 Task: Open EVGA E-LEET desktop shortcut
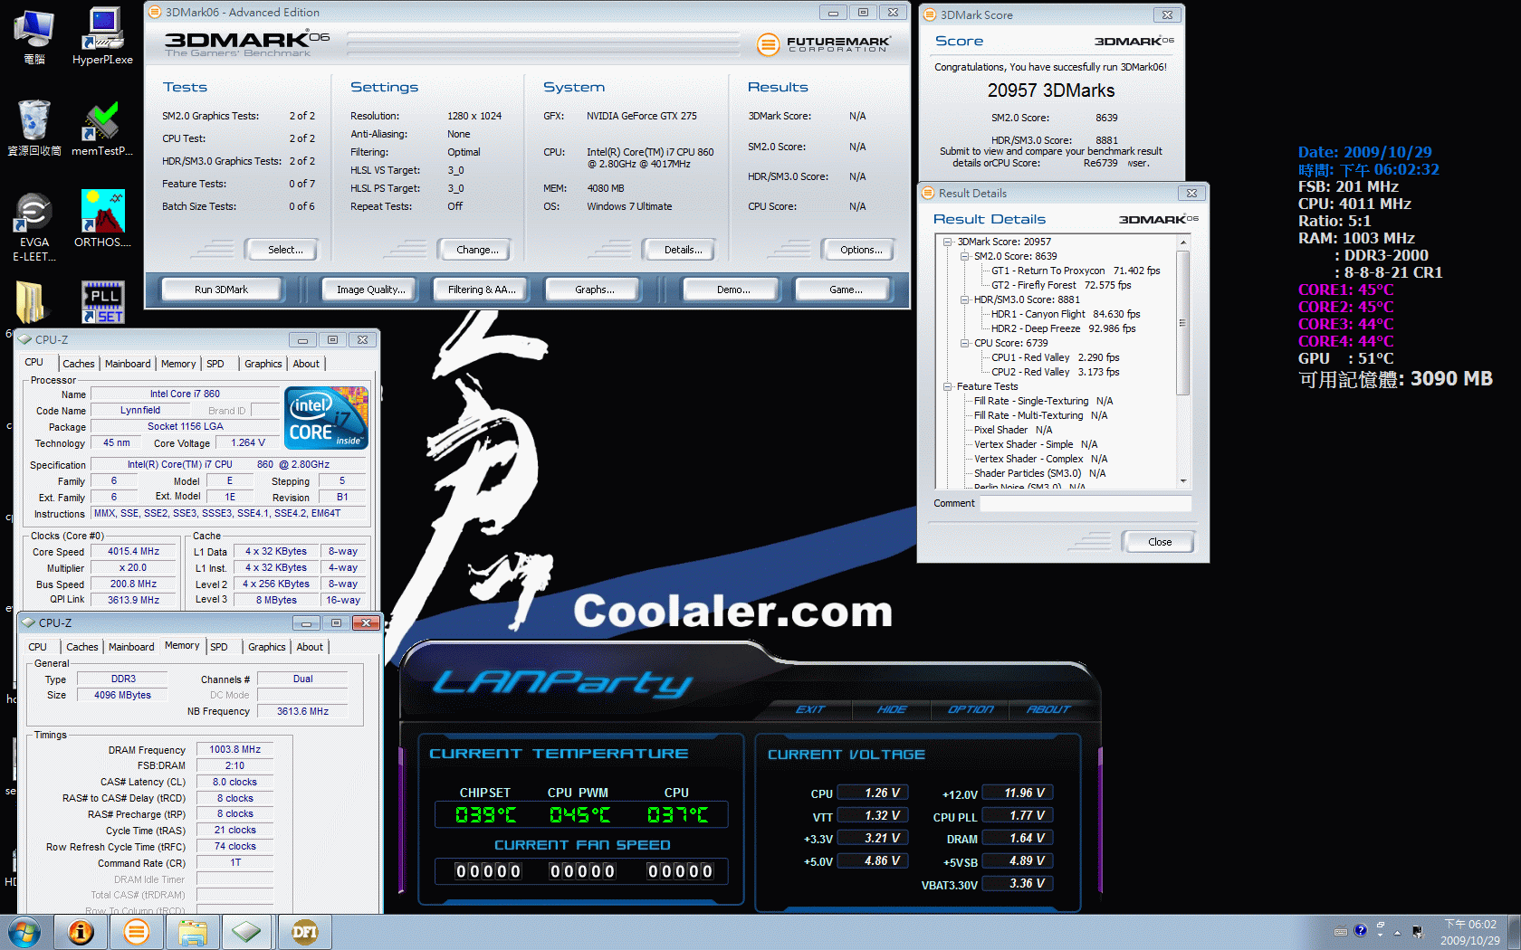[33, 227]
